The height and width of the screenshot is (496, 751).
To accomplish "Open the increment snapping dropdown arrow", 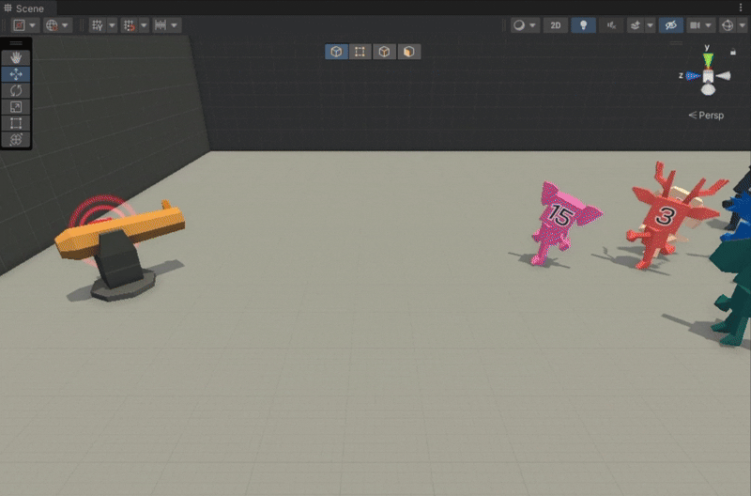I will pyautogui.click(x=175, y=25).
